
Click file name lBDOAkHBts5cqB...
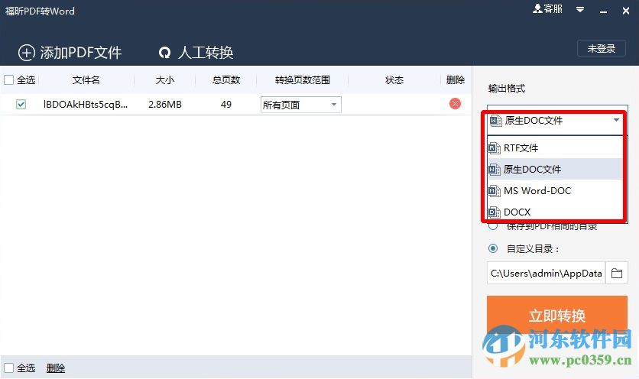click(x=86, y=105)
